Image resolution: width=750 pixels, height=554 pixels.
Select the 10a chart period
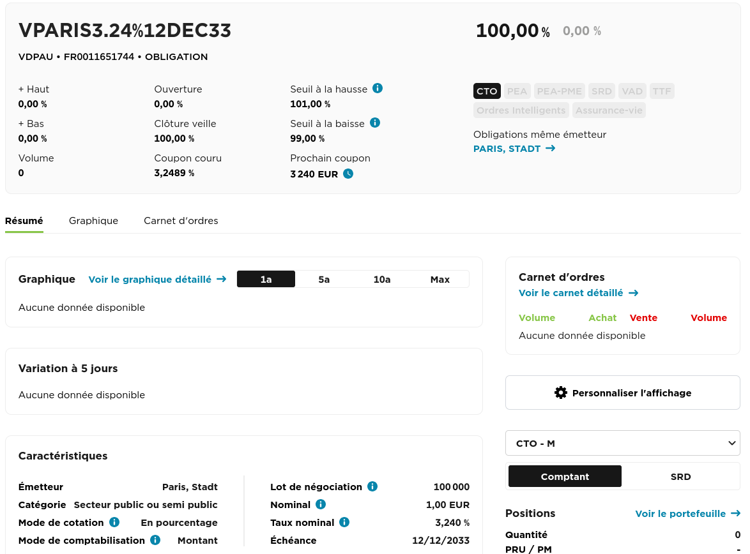pos(382,279)
